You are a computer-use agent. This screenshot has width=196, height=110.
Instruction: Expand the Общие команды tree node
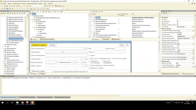3,68
